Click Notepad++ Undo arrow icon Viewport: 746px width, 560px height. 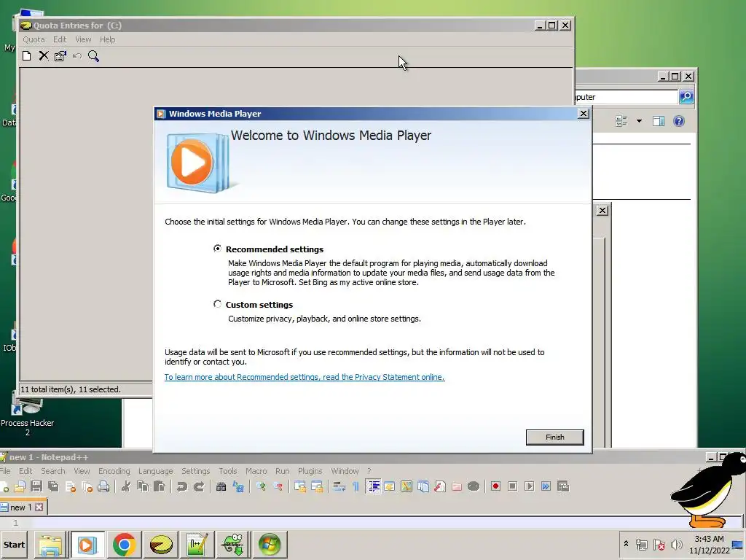[181, 486]
